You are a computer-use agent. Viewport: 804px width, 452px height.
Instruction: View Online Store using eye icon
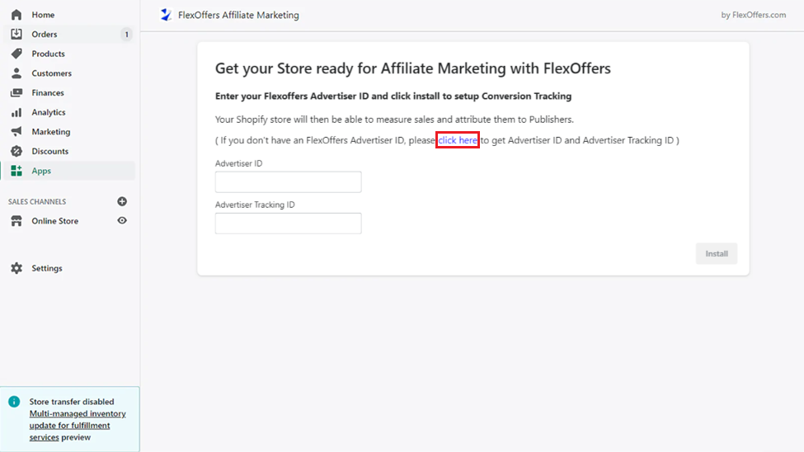pos(122,221)
